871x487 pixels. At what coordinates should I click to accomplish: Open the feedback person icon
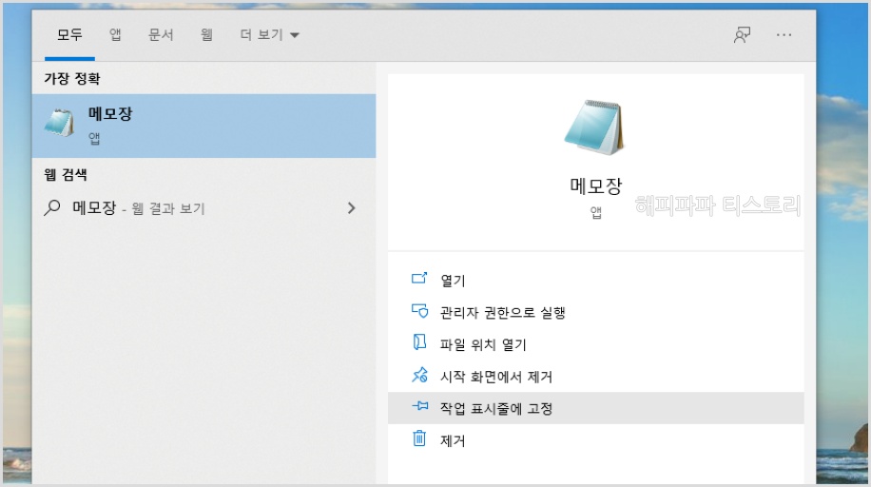click(742, 35)
